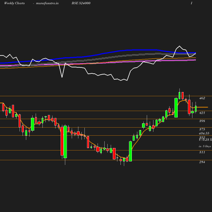The width and height of the screenshot is (212, 212).
Task: Click the "in 5 Days" label
Action: [x=205, y=146]
